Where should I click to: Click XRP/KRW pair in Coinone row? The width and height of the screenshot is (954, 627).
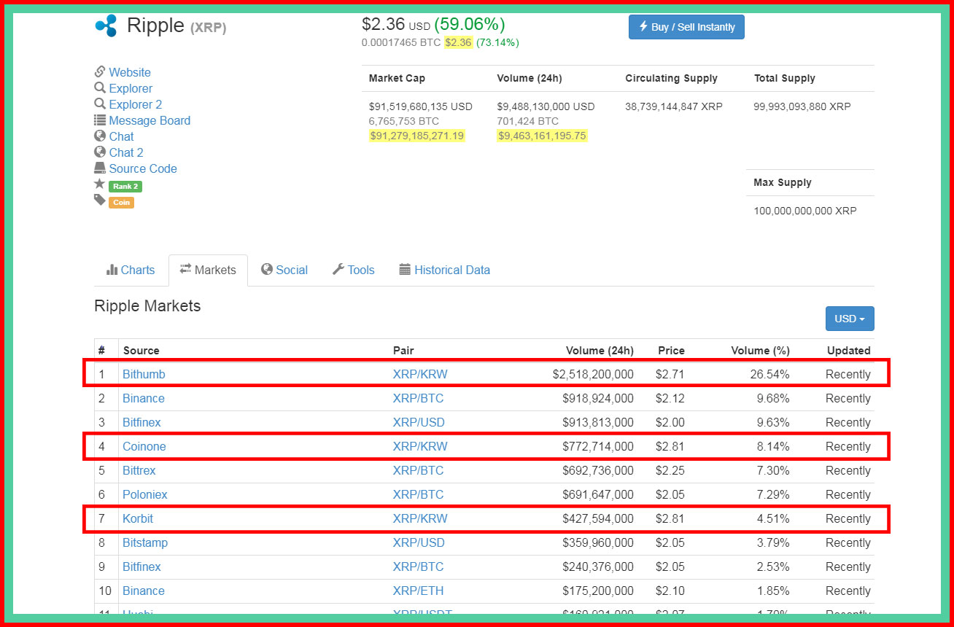point(420,446)
